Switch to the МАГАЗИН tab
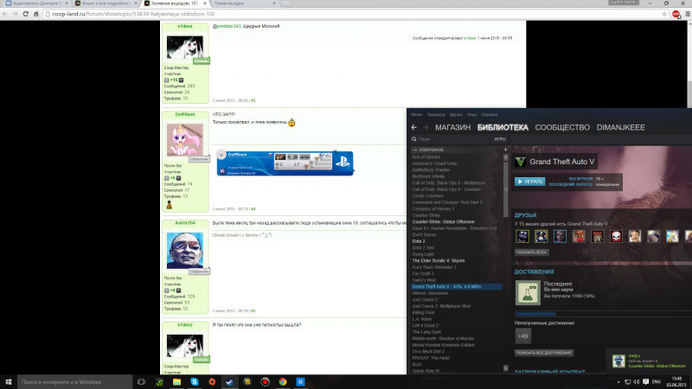The width and height of the screenshot is (692, 389). 452,127
